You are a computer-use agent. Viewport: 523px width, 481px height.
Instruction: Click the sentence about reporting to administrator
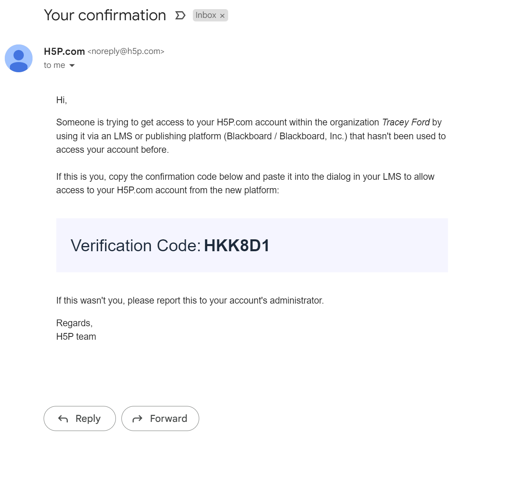pos(190,300)
